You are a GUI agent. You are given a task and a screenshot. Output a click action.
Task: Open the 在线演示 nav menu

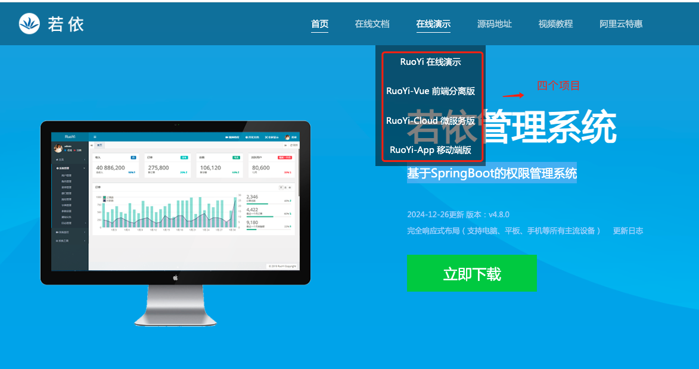pyautogui.click(x=433, y=24)
